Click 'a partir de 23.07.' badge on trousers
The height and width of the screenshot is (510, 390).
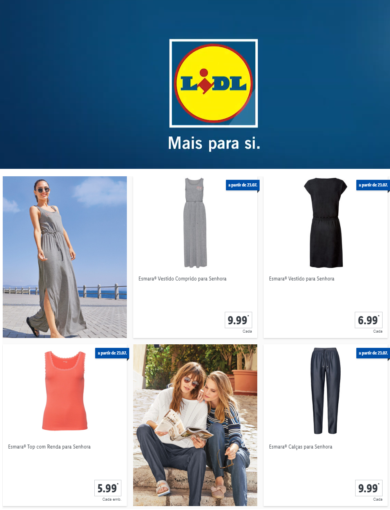(x=373, y=353)
